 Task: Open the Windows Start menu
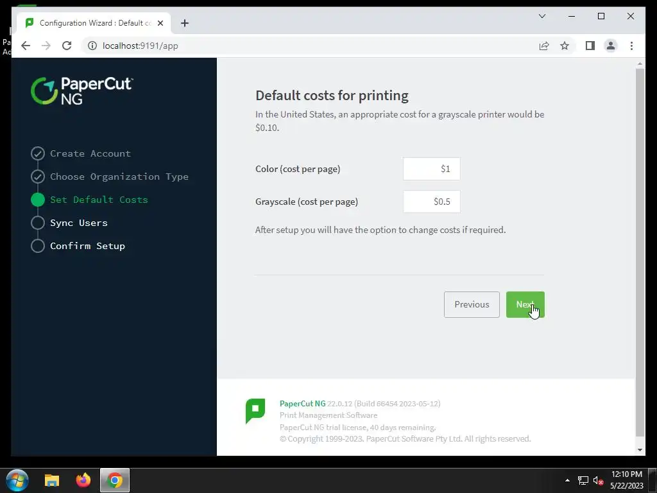coord(17,480)
